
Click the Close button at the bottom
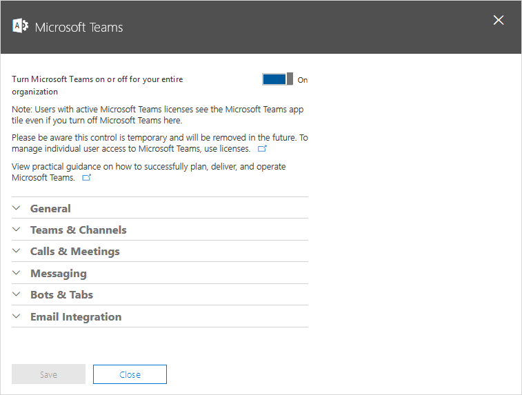click(130, 374)
